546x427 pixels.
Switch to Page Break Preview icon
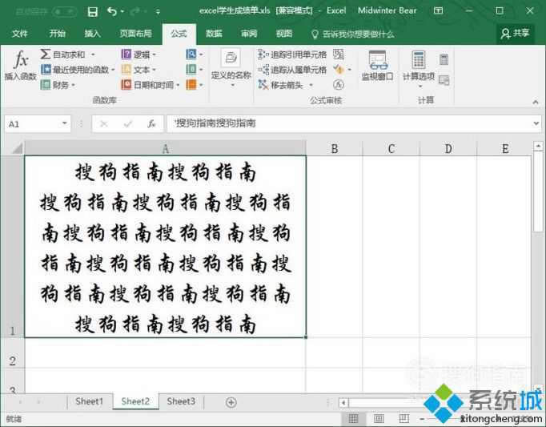coord(404,418)
